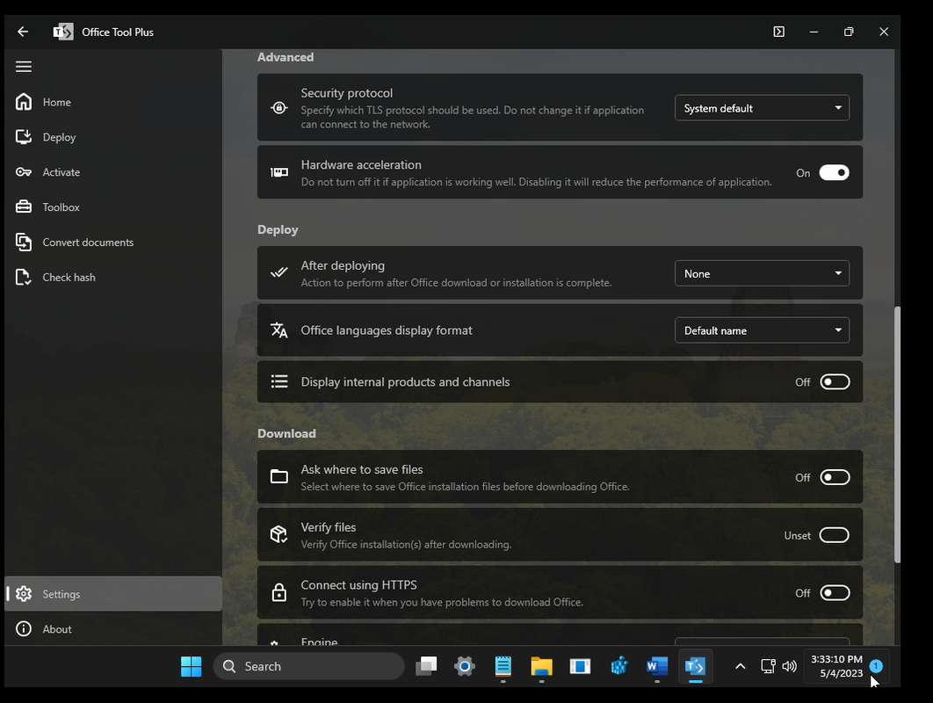Click the Office Tool Plus logo icon

click(x=63, y=33)
